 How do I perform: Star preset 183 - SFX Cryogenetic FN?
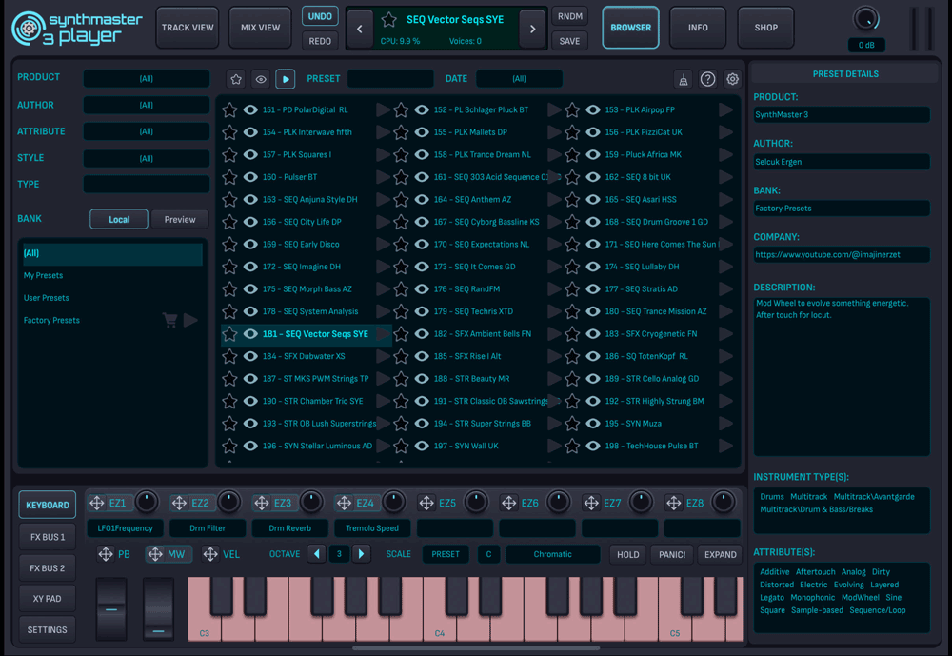tap(572, 334)
